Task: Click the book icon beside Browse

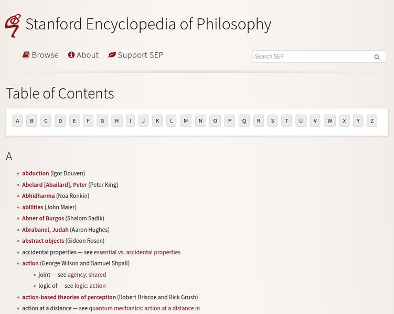Action: [x=26, y=55]
